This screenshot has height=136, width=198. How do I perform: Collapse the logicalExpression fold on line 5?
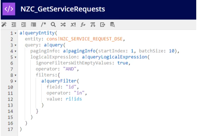pyautogui.click(x=16, y=57)
